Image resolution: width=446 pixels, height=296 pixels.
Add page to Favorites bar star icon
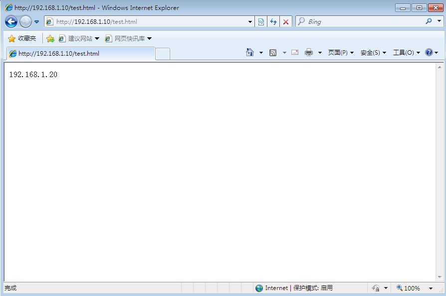(50, 39)
